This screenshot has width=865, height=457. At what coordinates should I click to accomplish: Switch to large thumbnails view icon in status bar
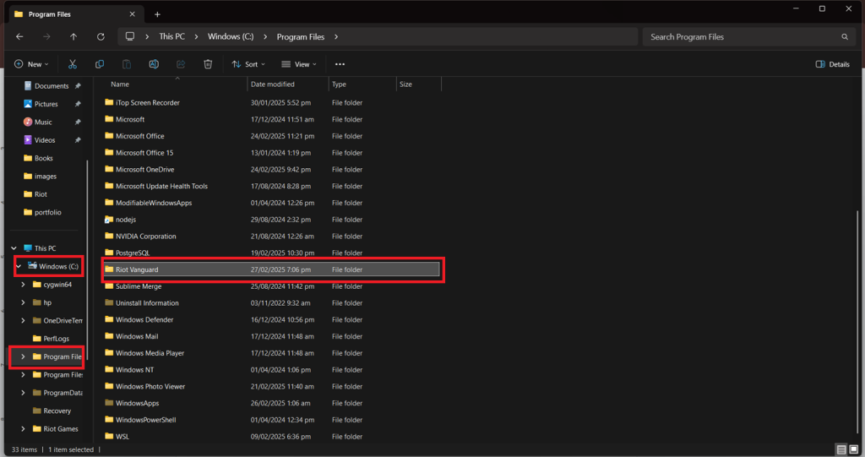tap(853, 449)
